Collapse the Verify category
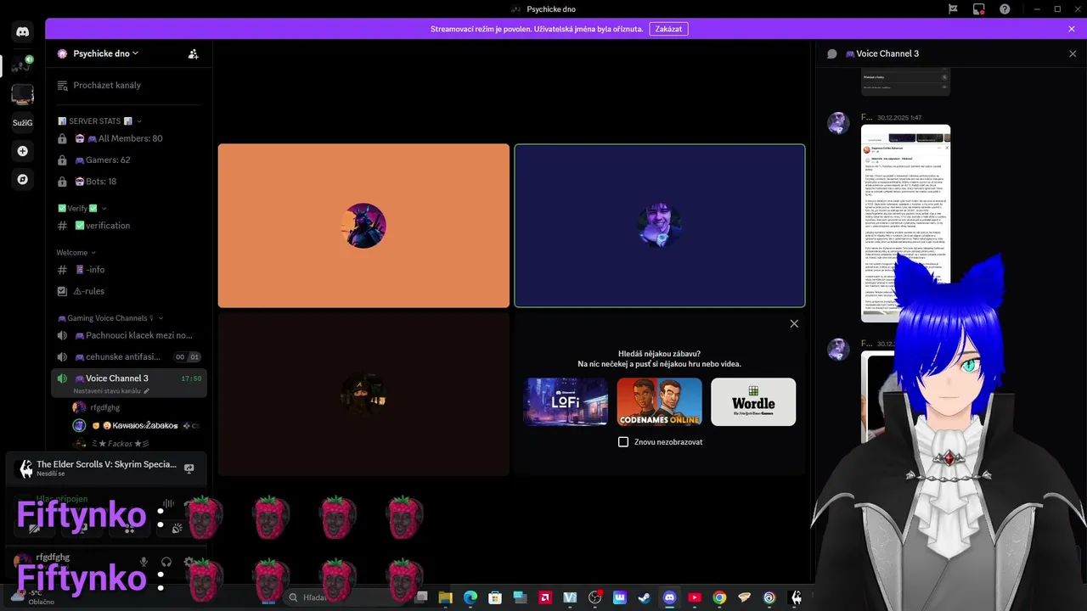Viewport: 1087px width, 611px height. (82, 208)
